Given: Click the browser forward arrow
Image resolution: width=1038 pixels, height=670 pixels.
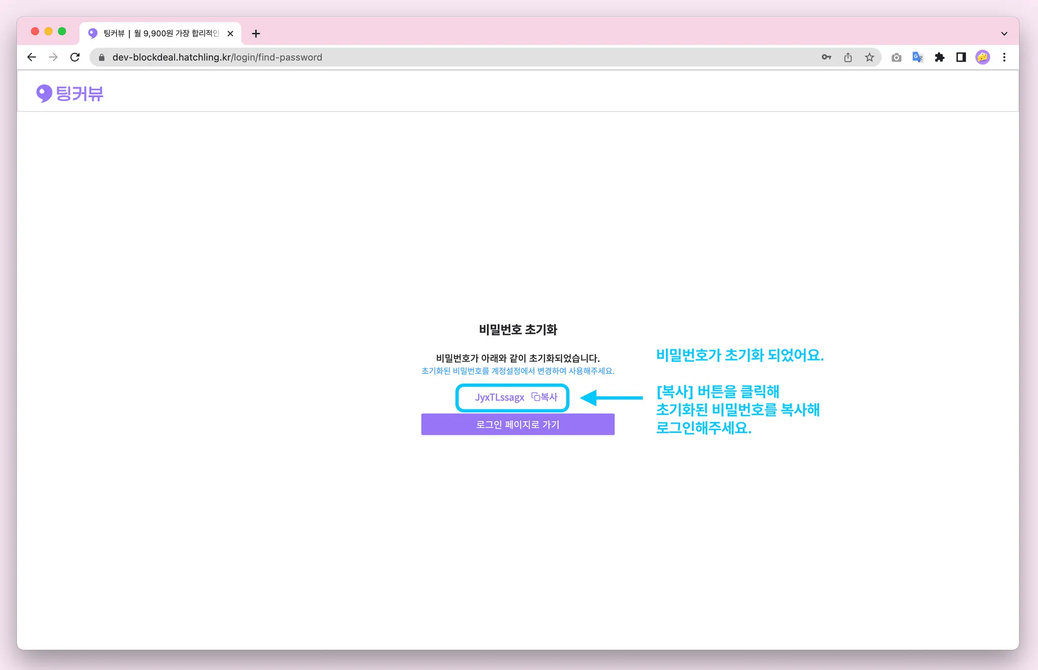Looking at the screenshot, I should point(53,57).
